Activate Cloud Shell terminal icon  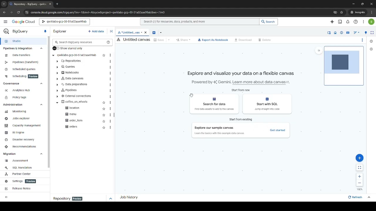click(x=340, y=22)
